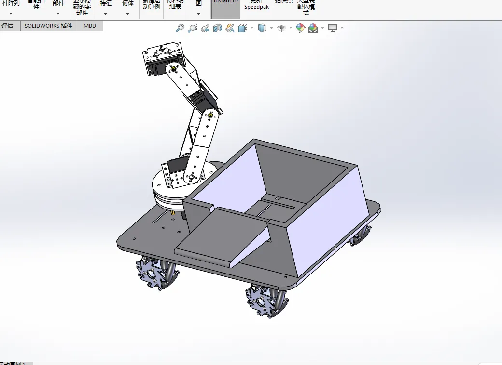Activate the Section View icon
This screenshot has width=502, height=365.
218,28
